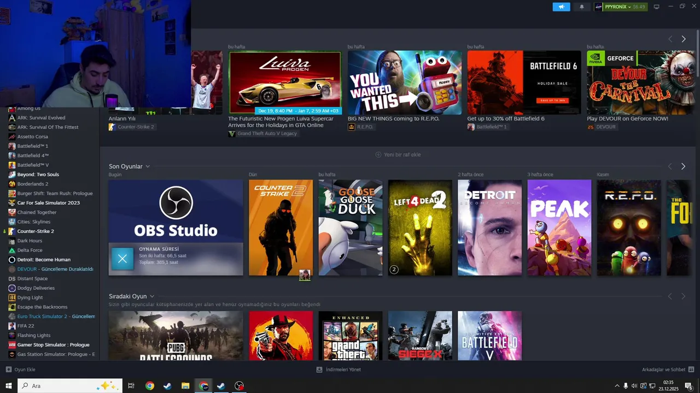This screenshot has height=393, width=700.
Task: Open the Windows Start menu
Action: (x=8, y=386)
